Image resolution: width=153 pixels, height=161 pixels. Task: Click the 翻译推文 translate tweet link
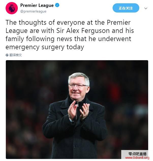click(16, 55)
